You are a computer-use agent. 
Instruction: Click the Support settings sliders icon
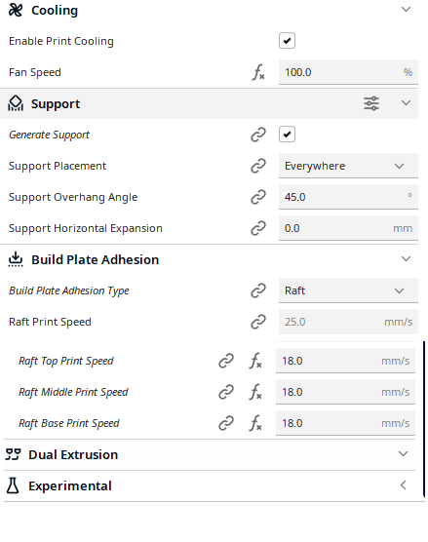click(x=371, y=103)
